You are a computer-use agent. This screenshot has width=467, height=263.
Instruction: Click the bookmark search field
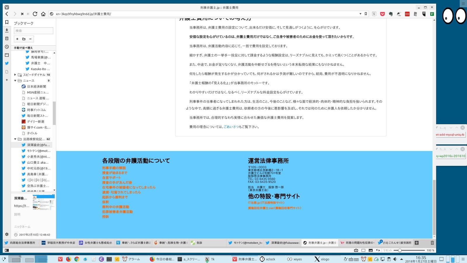coord(34,31)
